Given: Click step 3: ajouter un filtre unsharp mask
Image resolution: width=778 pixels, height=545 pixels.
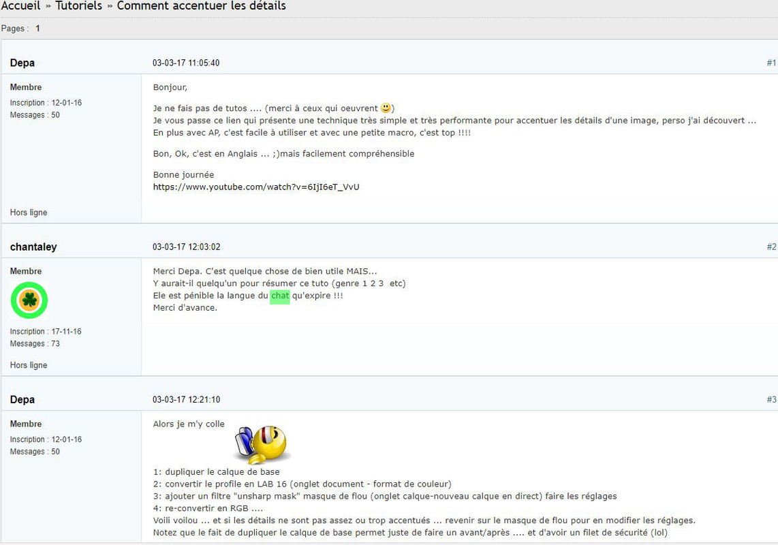Looking at the screenshot, I should [x=385, y=497].
